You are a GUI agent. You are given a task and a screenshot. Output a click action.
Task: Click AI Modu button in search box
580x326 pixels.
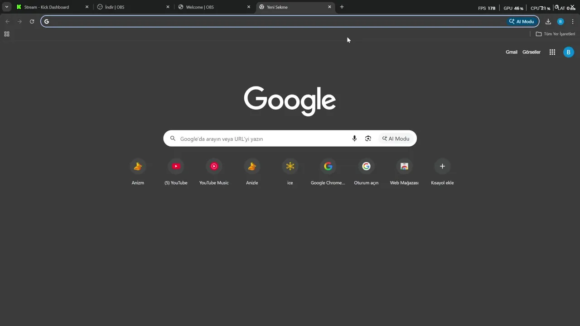click(396, 139)
